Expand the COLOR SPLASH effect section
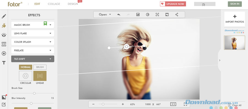The height and width of the screenshot is (109, 248). pos(33,42)
